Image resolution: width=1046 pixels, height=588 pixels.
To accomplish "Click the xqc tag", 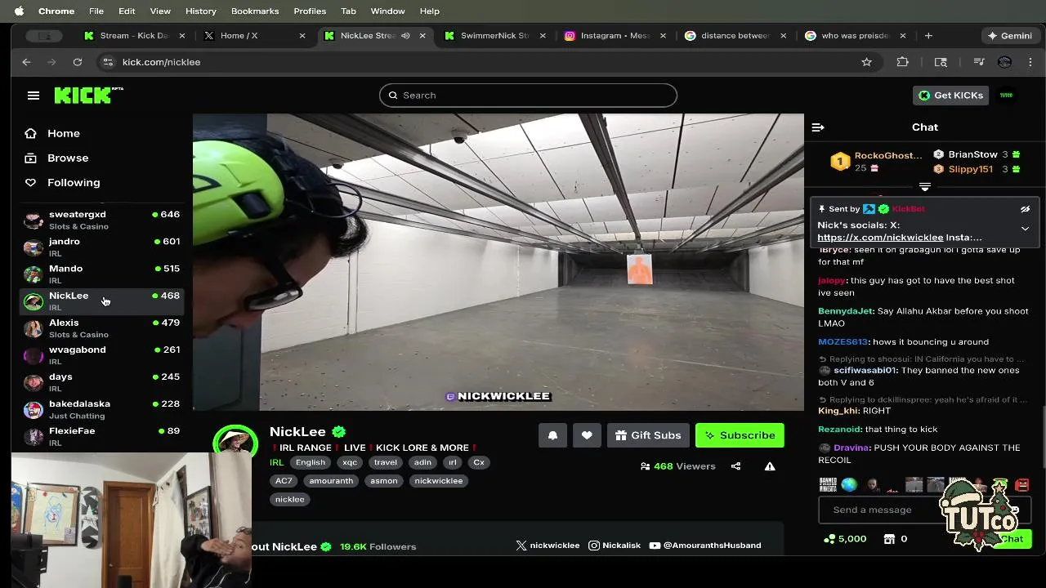I will click(350, 462).
